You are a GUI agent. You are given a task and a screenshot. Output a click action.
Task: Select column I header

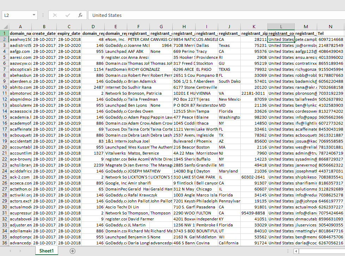coord(207,27)
